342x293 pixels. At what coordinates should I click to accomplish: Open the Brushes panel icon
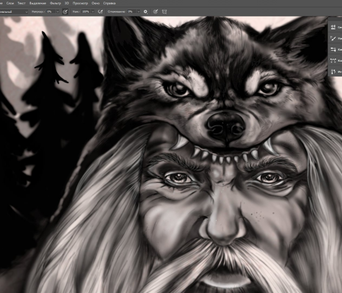pyautogui.click(x=333, y=49)
